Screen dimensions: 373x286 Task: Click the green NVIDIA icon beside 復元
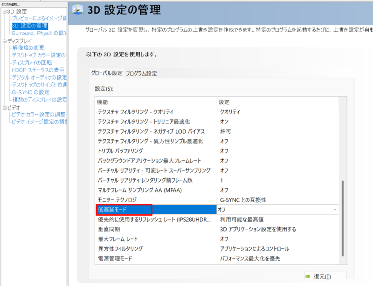(x=308, y=276)
